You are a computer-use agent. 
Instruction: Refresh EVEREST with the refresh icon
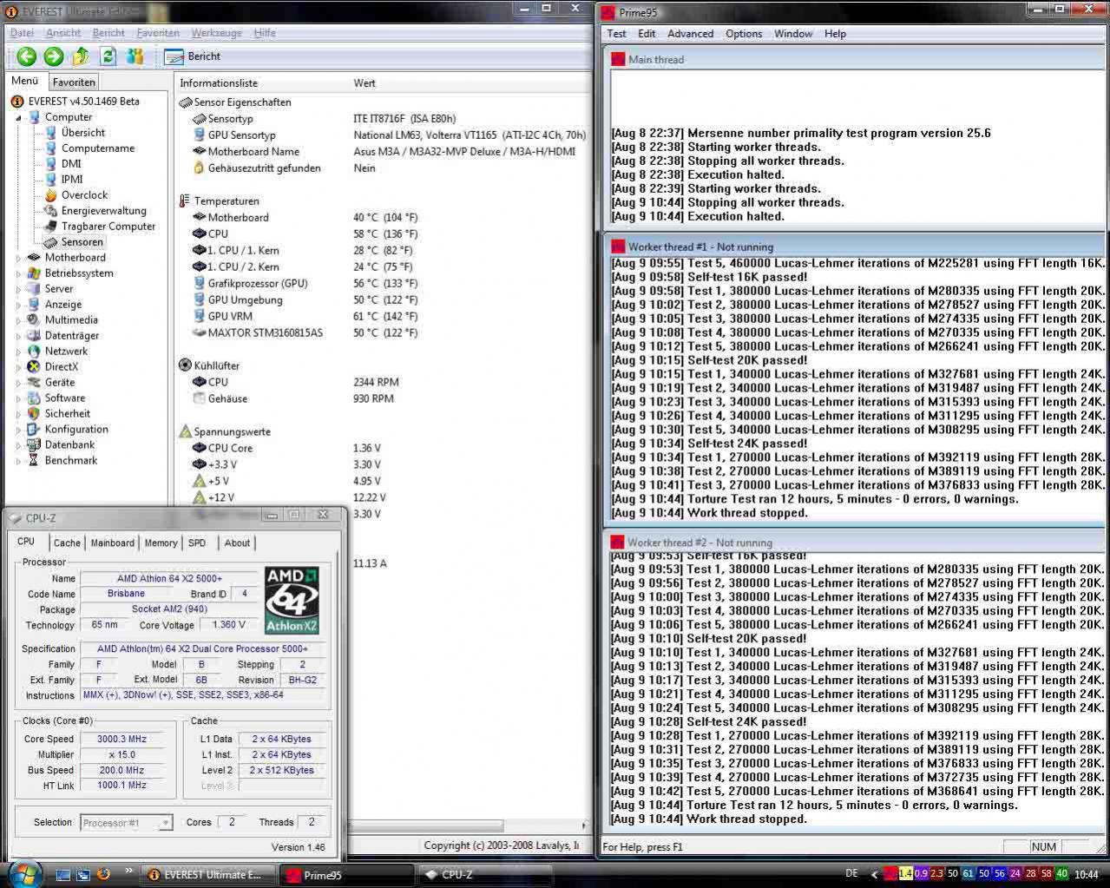point(108,56)
